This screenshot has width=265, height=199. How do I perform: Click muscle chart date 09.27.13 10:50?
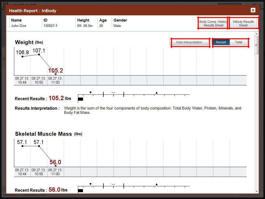39,172
